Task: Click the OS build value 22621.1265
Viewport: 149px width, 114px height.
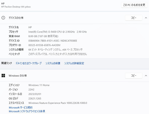Action: [x=35, y=99]
